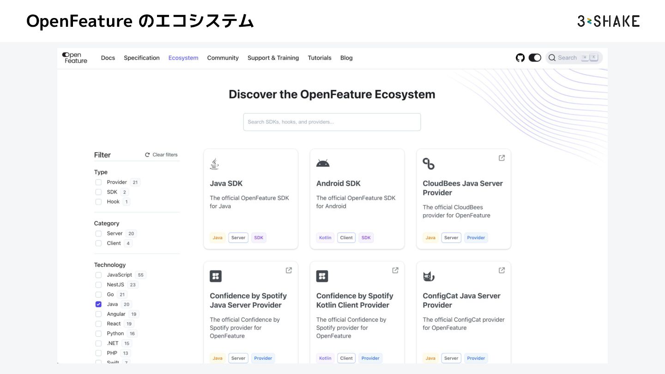Image resolution: width=665 pixels, height=374 pixels.
Task: Click the Server tag on Java SDK card
Action: [x=238, y=238]
